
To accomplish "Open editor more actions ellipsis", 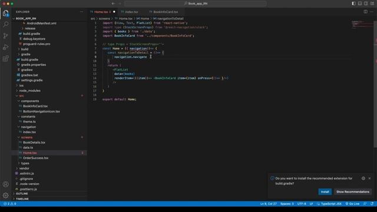I will 372,12.
